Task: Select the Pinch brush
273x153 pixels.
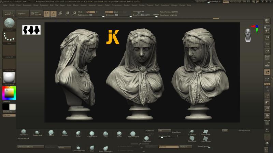Action: [x=119, y=134]
